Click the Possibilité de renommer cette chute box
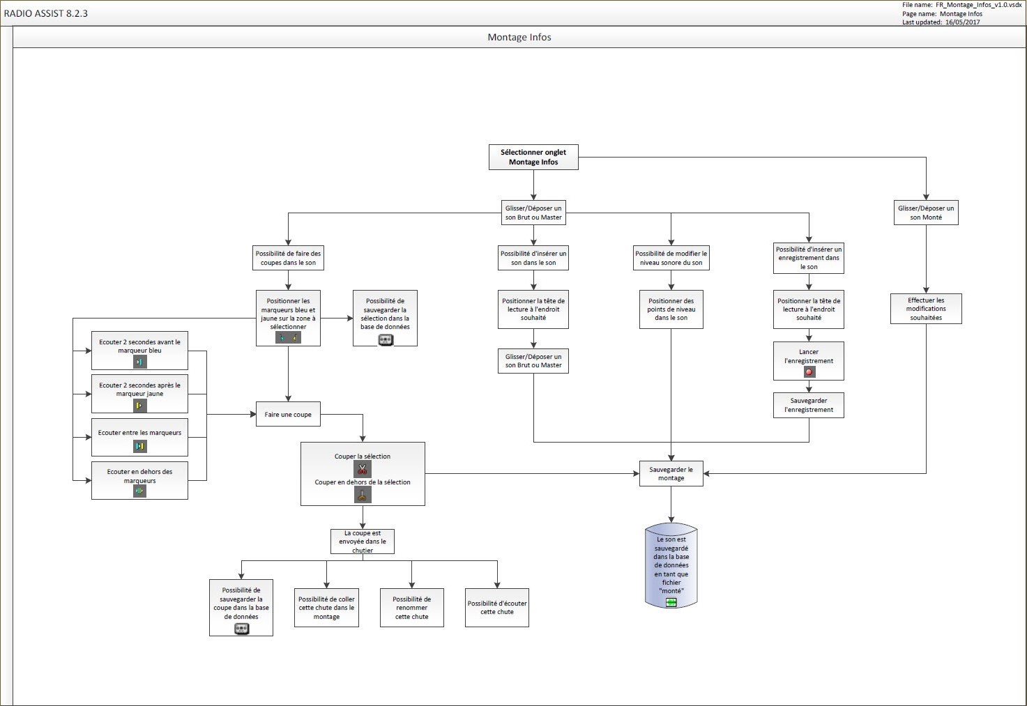The height and width of the screenshot is (706, 1027). [x=411, y=608]
